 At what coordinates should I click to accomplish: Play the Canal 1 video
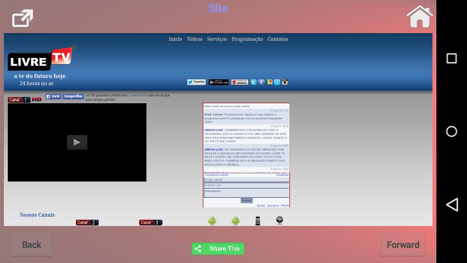(x=77, y=142)
